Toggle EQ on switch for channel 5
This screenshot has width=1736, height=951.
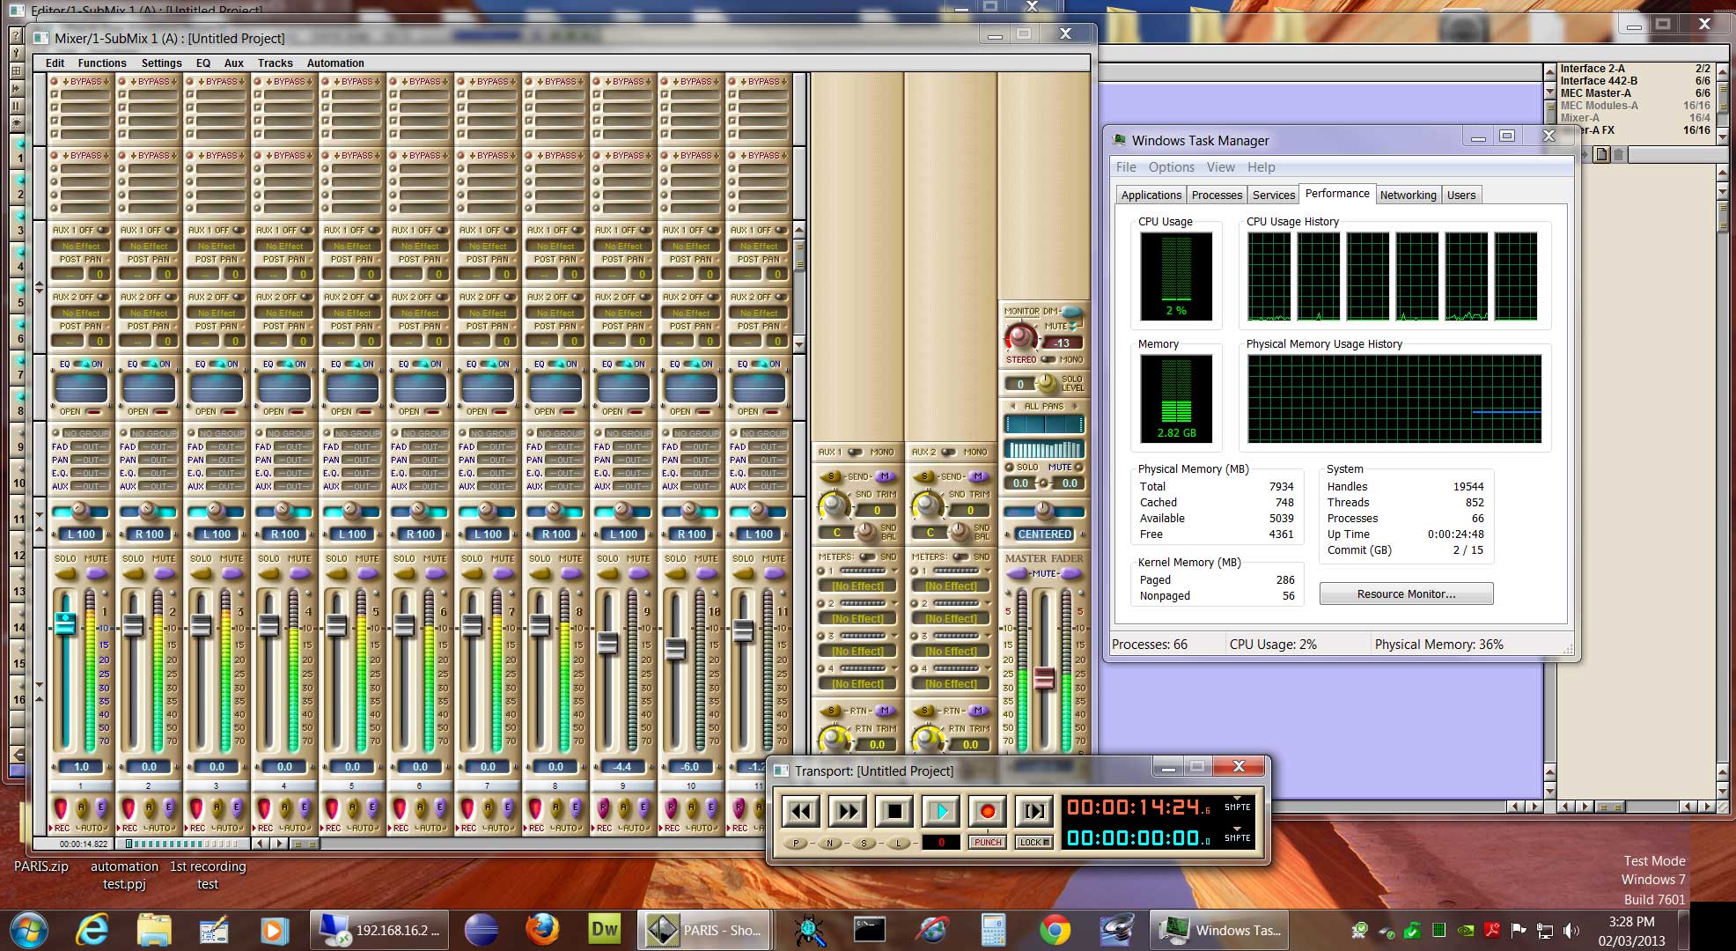[355, 364]
